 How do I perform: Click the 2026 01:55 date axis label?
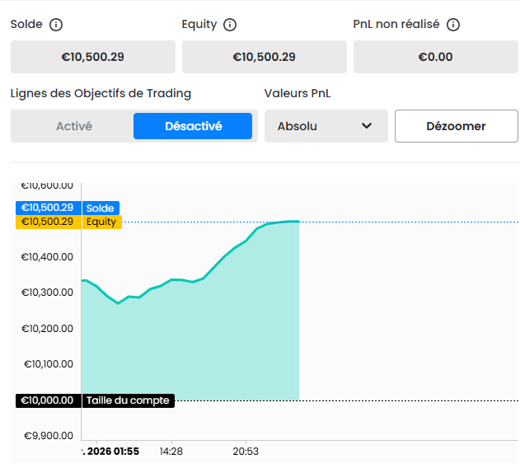[110, 451]
